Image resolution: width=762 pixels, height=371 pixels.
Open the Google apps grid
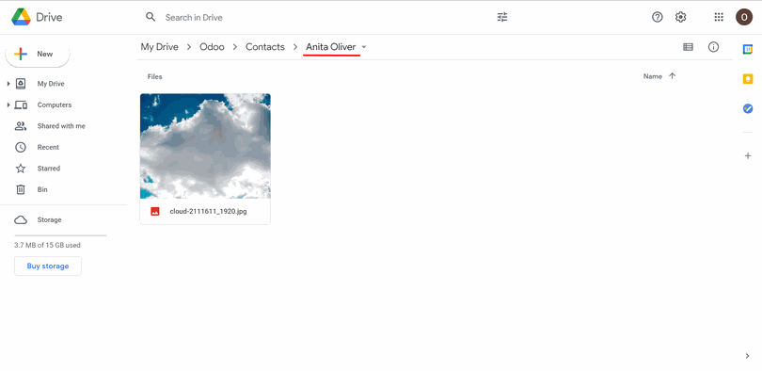(x=719, y=17)
